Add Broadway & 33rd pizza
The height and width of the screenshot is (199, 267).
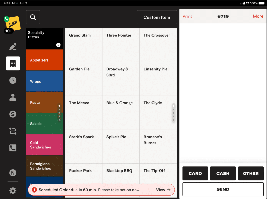point(121,79)
